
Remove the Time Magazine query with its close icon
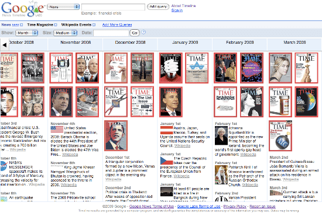(56, 25)
